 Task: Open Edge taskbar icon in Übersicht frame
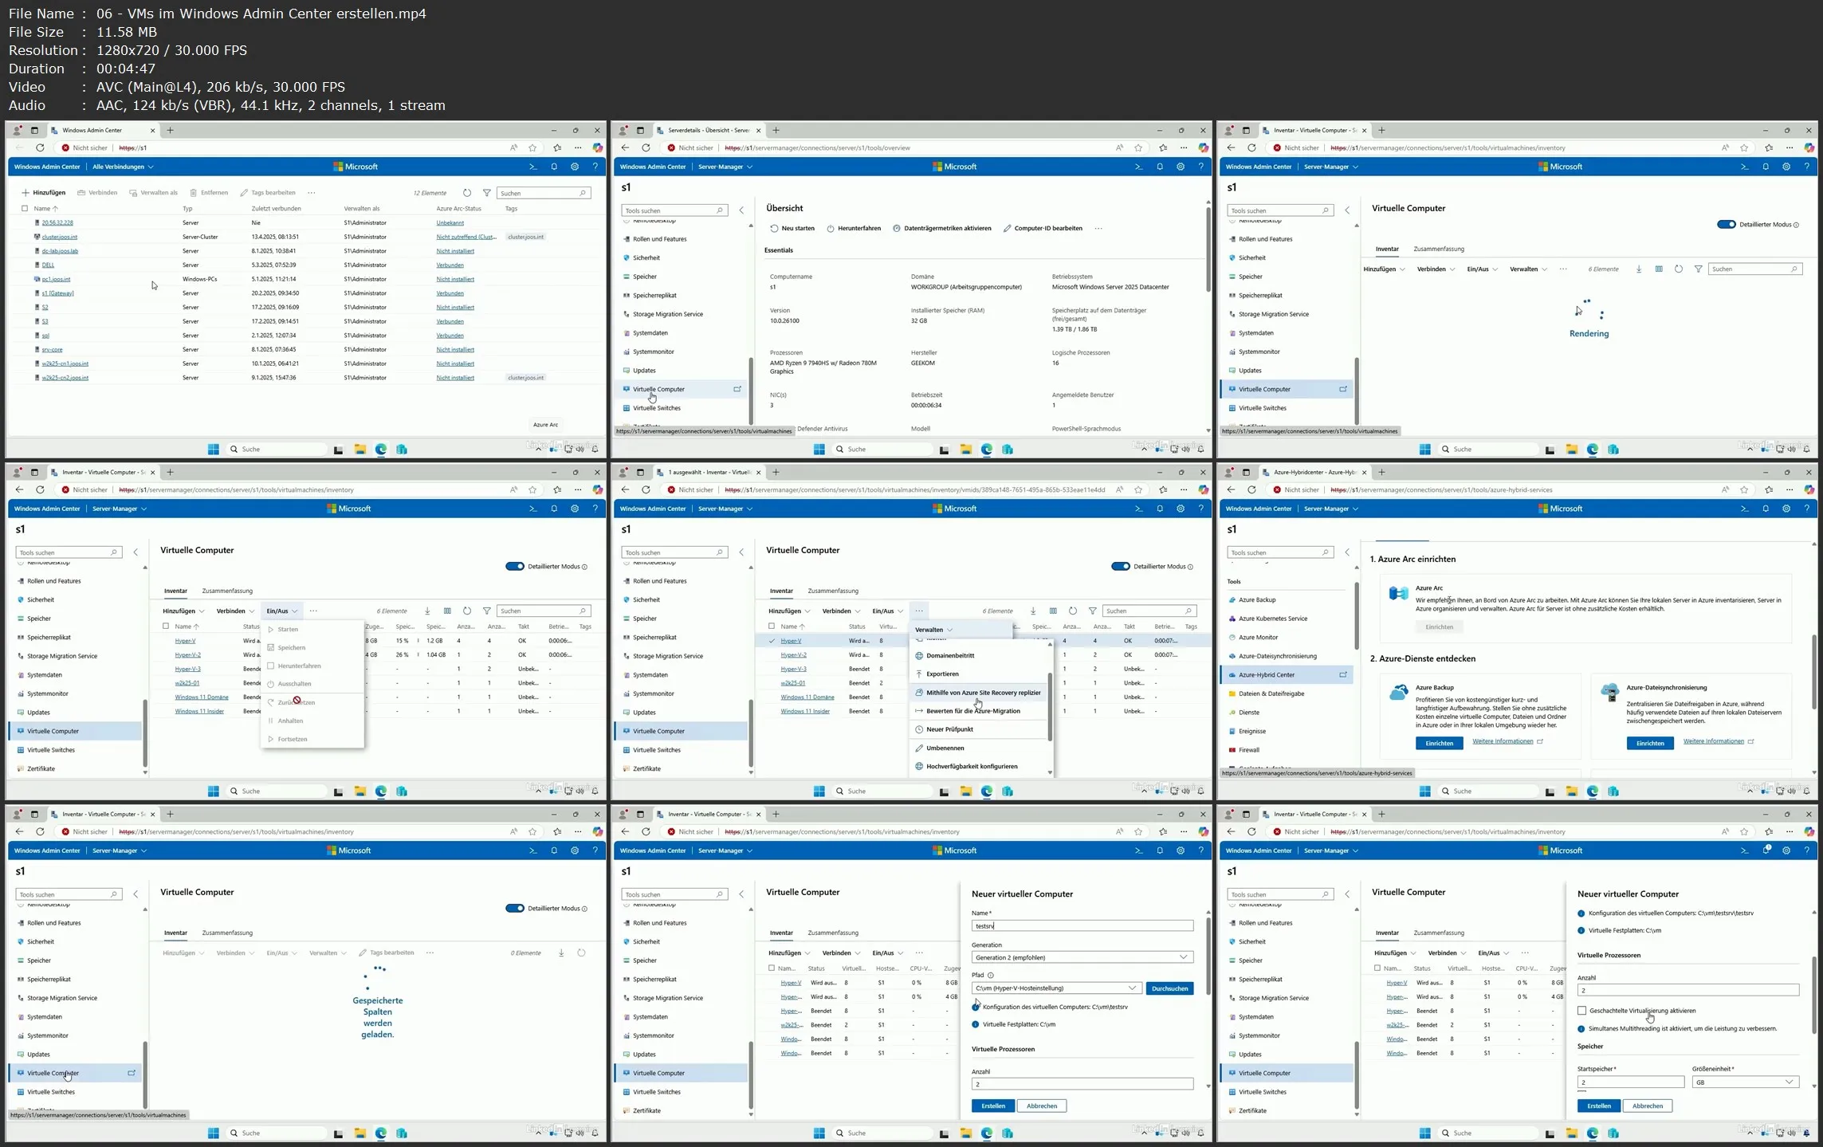[987, 450]
